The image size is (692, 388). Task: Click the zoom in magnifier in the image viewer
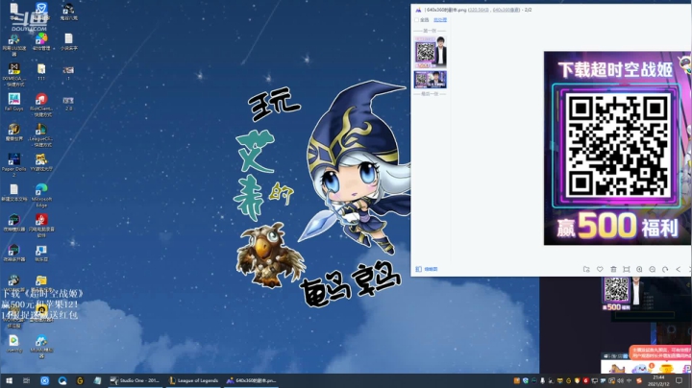639,269
